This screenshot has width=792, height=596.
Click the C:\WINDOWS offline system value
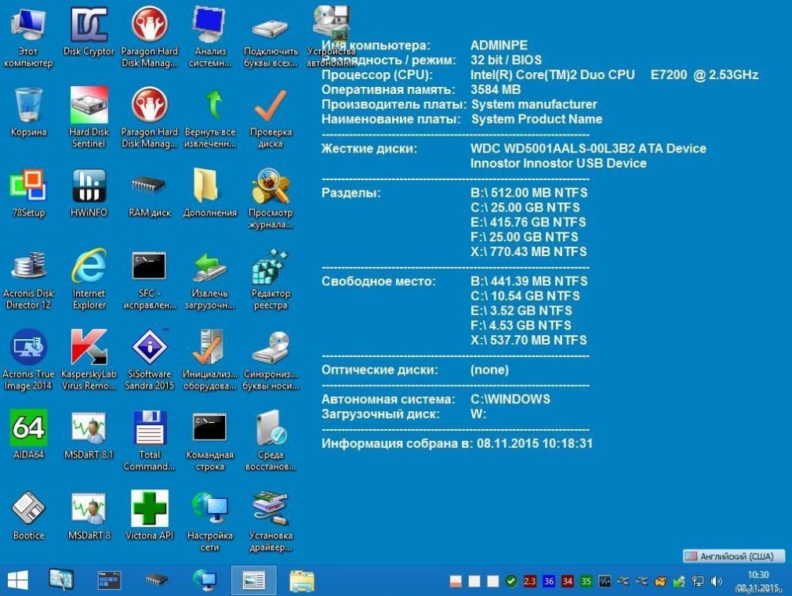click(510, 399)
